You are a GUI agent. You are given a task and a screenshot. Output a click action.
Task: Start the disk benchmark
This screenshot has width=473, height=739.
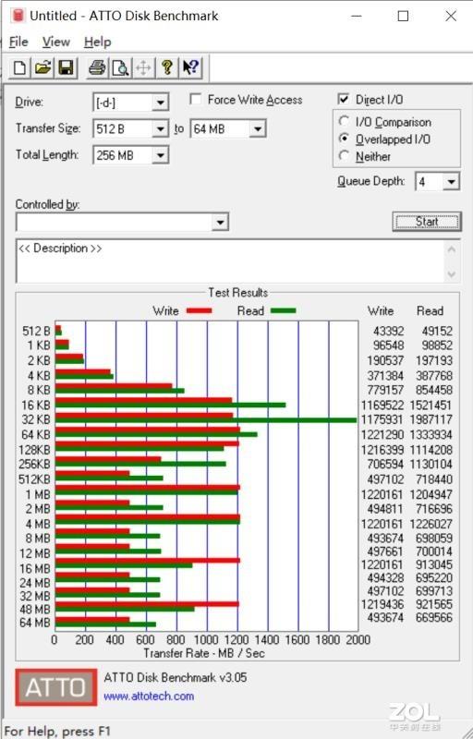click(x=427, y=222)
